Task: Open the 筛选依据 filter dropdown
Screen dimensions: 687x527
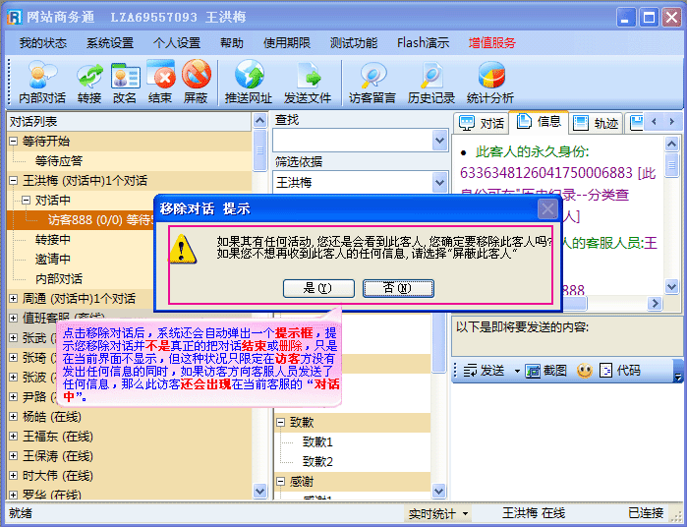Action: 439,183
